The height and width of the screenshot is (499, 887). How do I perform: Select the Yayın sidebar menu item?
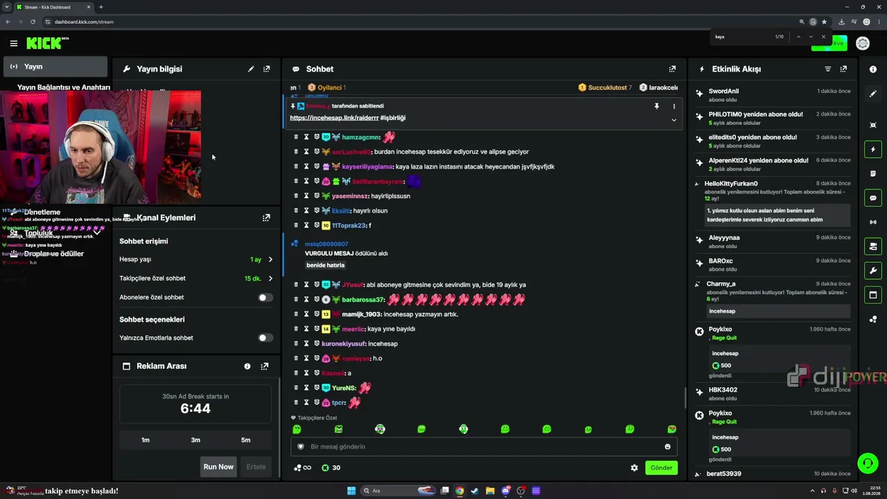55,67
